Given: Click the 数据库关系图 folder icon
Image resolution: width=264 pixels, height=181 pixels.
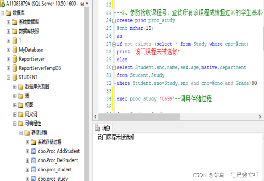Looking at the screenshot, I should [x=21, y=87].
